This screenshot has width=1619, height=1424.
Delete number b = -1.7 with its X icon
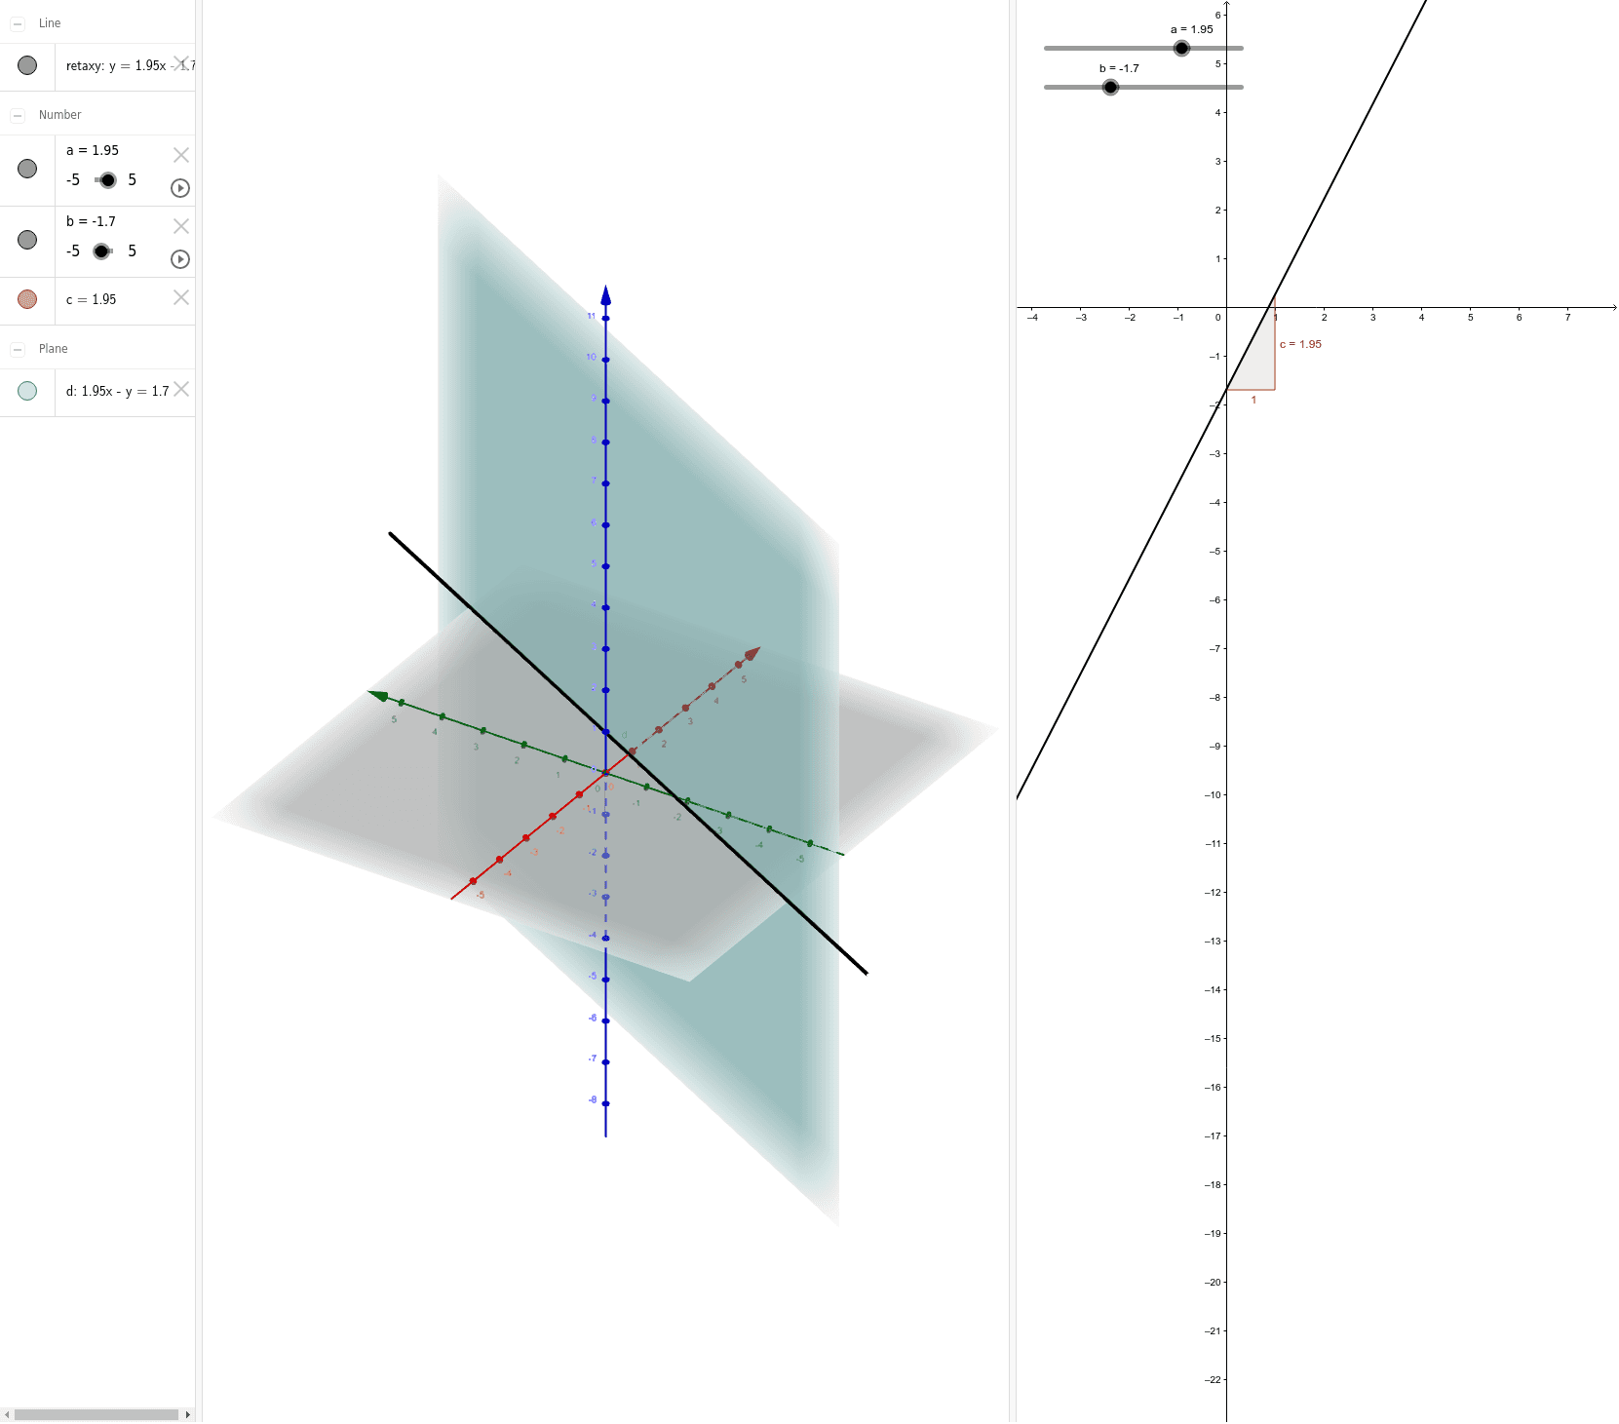point(180,225)
